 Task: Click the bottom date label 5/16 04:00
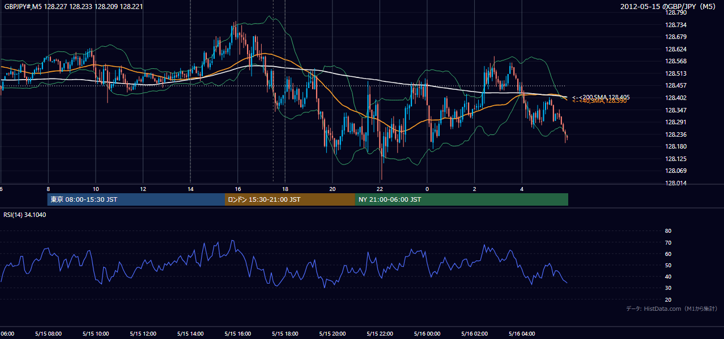click(x=522, y=334)
